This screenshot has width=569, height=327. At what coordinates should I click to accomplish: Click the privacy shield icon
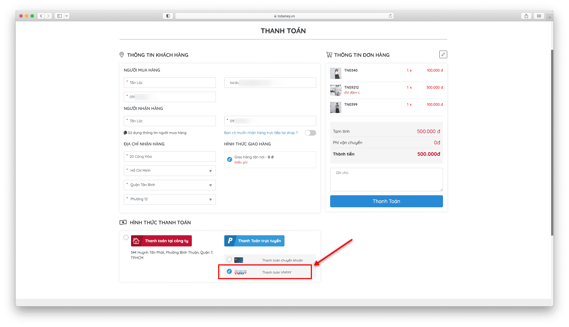(168, 16)
